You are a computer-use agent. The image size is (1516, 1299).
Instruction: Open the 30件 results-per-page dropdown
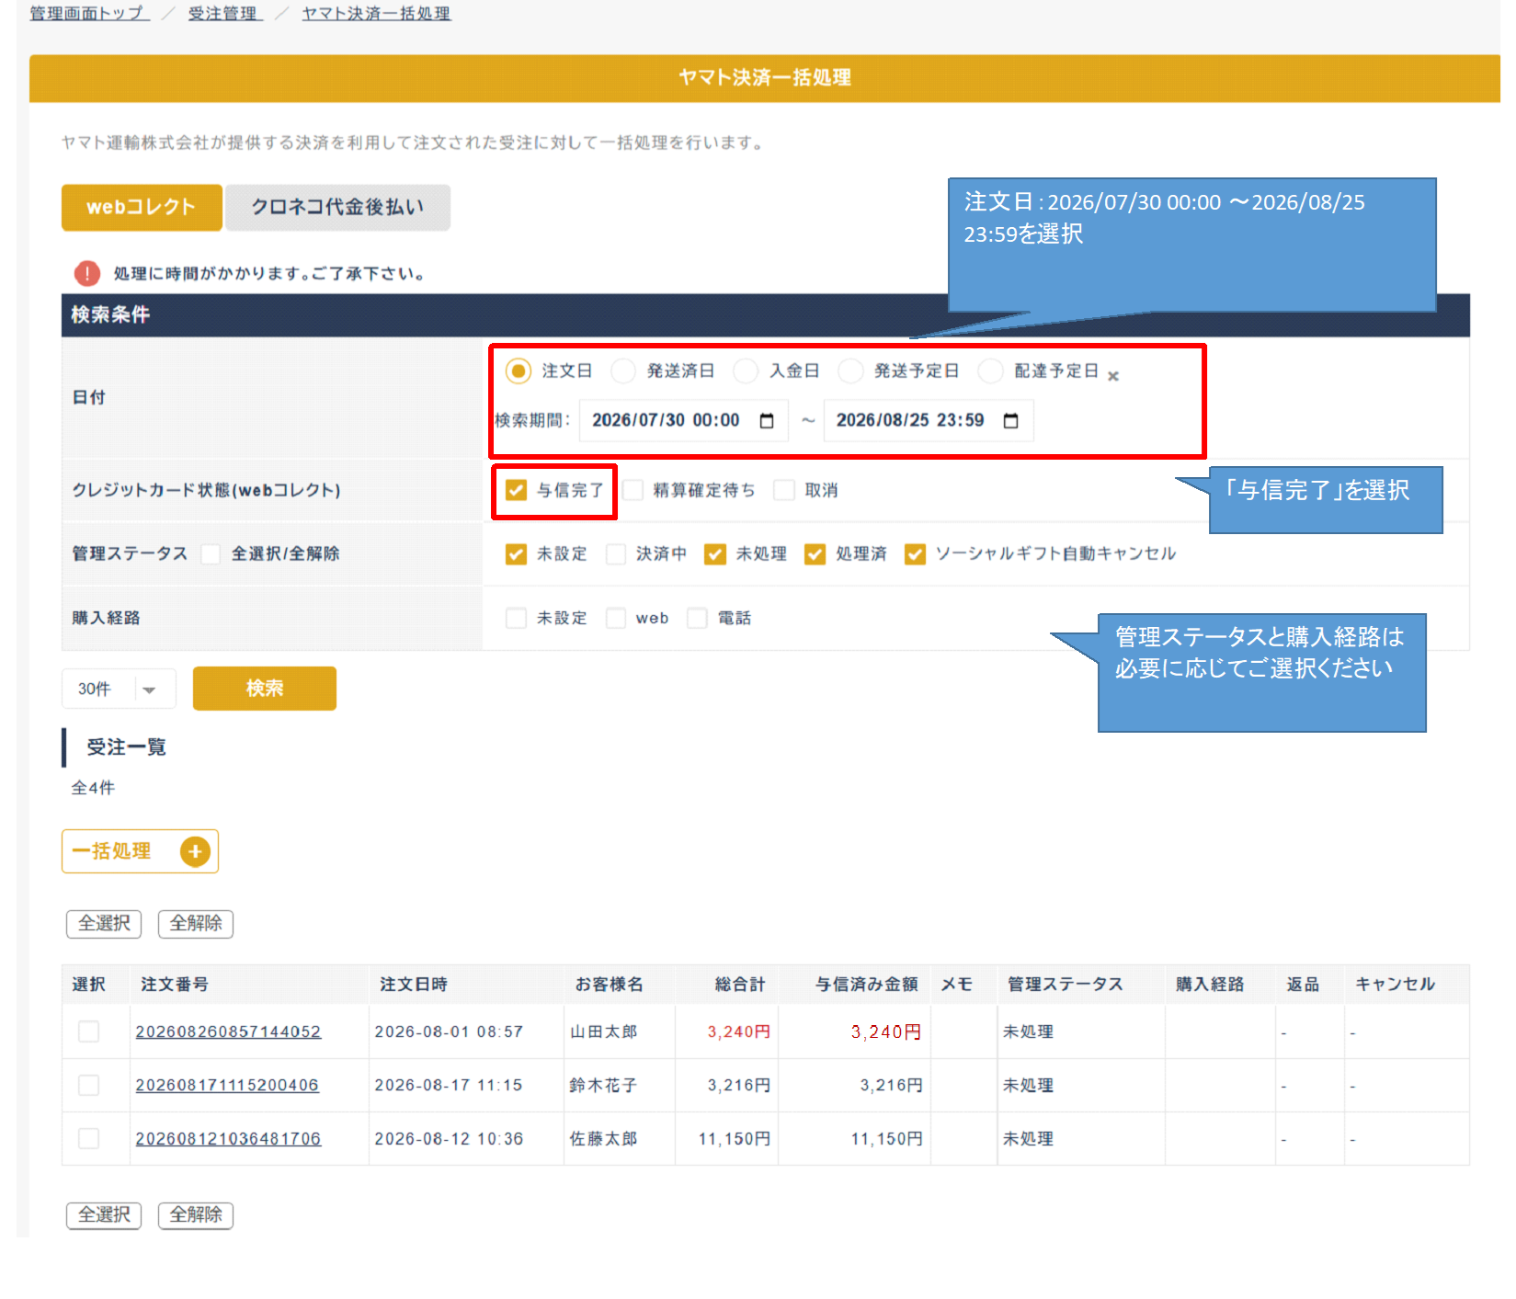pyautogui.click(x=119, y=689)
